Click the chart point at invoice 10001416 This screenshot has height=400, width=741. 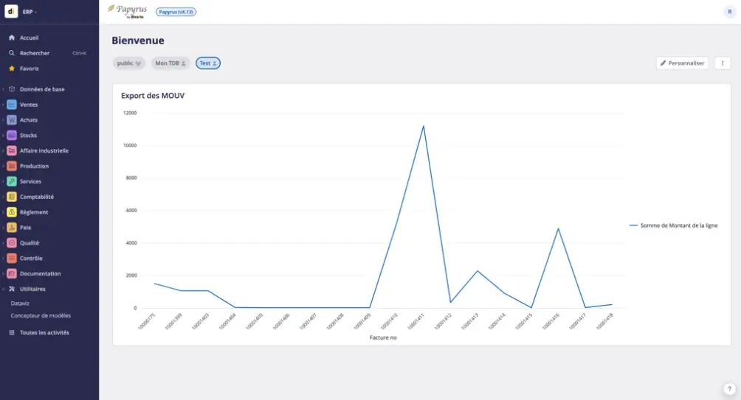coord(558,229)
